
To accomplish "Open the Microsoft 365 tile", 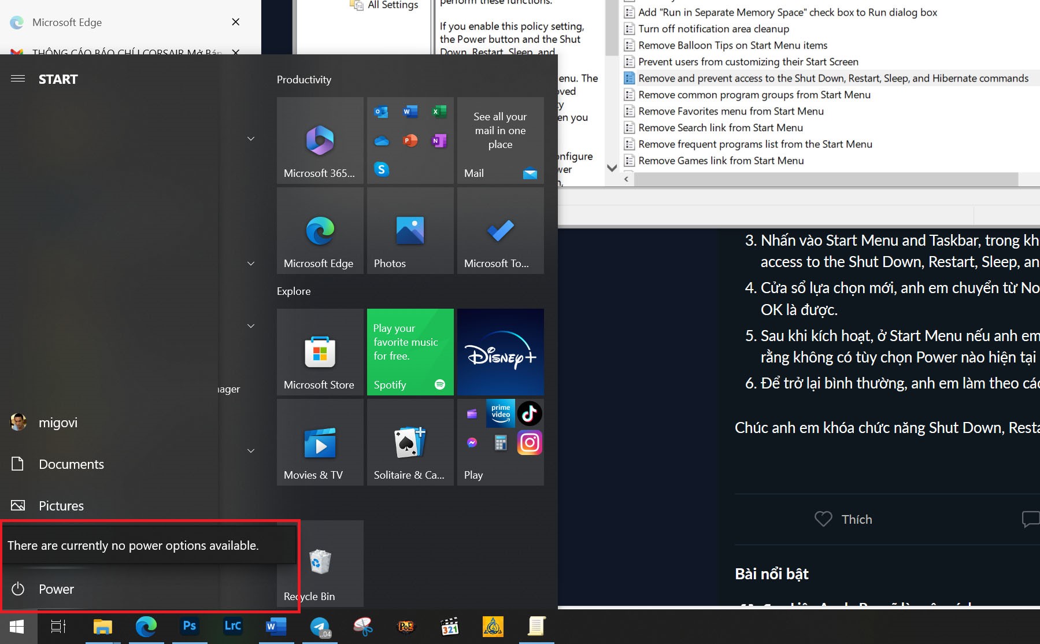I will [320, 140].
